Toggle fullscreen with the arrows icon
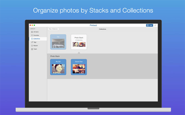This screenshot has width=185, height=115. pyautogui.click(x=155, y=25)
